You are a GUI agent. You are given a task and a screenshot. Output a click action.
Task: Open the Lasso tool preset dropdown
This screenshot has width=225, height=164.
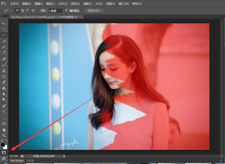coord(11,11)
